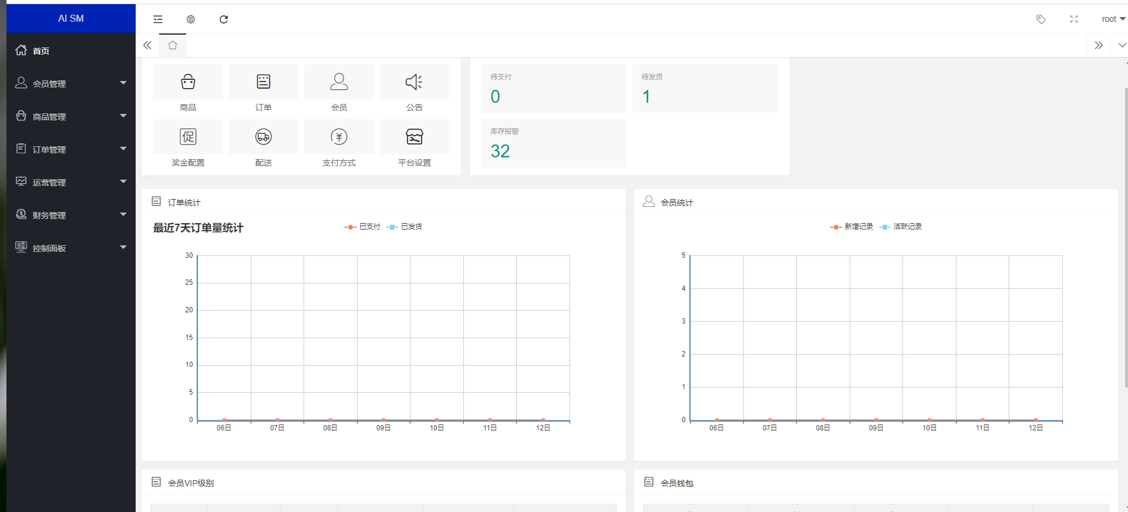
Task: Click the 会员管理 person icon in sidebar
Action: [21, 83]
